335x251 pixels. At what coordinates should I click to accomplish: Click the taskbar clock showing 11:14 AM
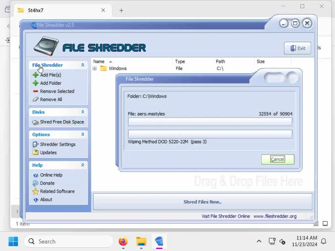[x=305, y=241]
